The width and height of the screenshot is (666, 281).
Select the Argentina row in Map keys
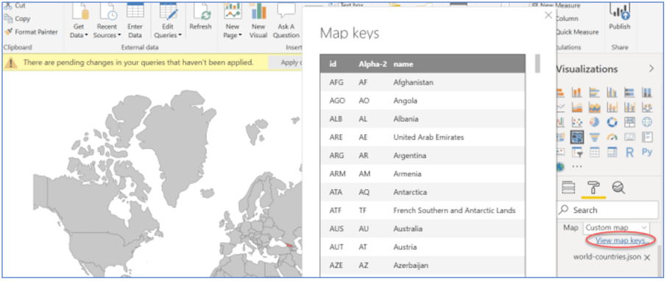[422, 155]
